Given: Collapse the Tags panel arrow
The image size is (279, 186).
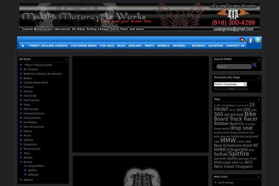Looking at the screenshot, I should (259, 100).
